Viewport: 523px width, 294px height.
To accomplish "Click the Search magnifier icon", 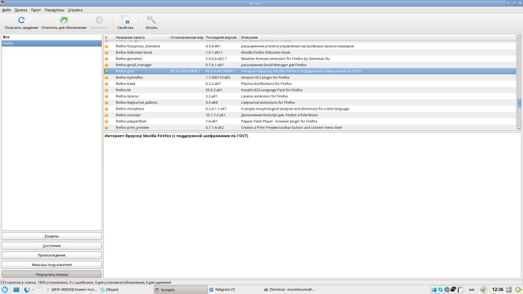I will [152, 20].
